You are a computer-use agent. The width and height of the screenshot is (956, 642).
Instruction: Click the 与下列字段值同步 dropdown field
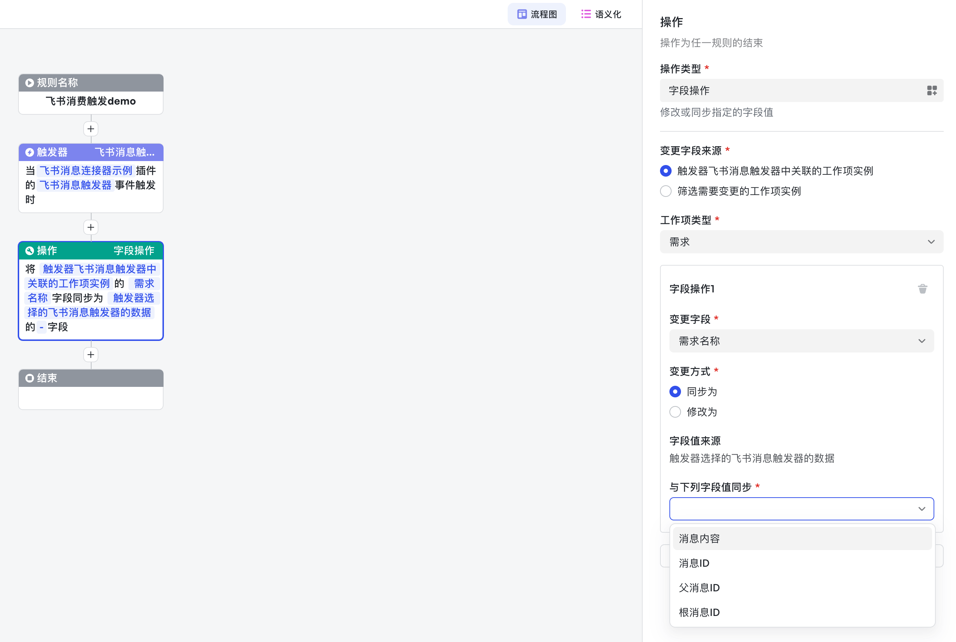point(801,509)
